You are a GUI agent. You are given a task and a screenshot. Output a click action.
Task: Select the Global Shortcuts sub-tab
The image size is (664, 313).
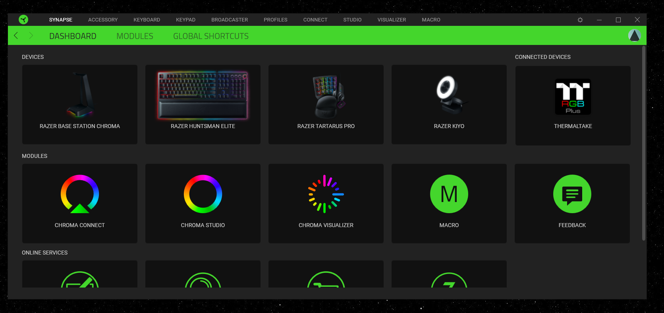pyautogui.click(x=211, y=36)
